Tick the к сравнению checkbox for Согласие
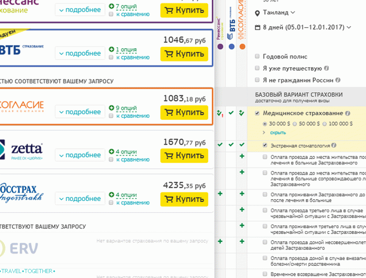Image resolution: width=366 pixels, height=278 pixels. (111, 116)
